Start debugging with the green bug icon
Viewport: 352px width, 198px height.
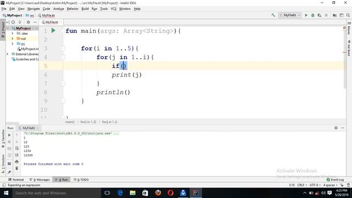click(313, 15)
